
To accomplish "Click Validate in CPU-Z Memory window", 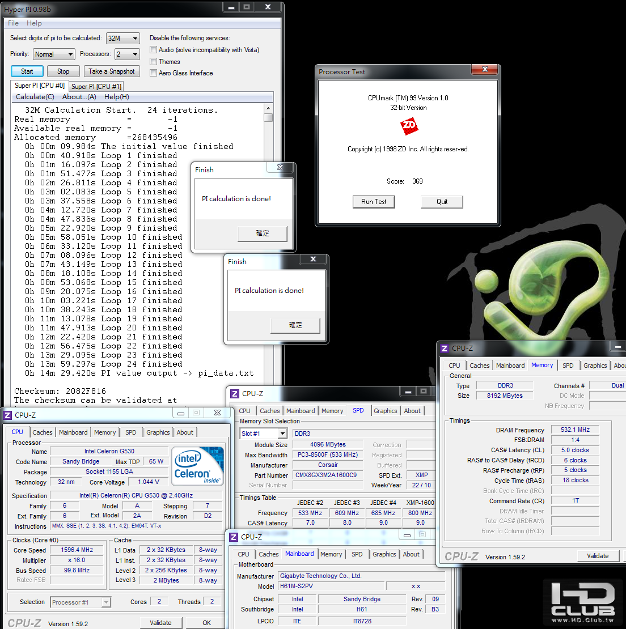I will click(x=598, y=555).
